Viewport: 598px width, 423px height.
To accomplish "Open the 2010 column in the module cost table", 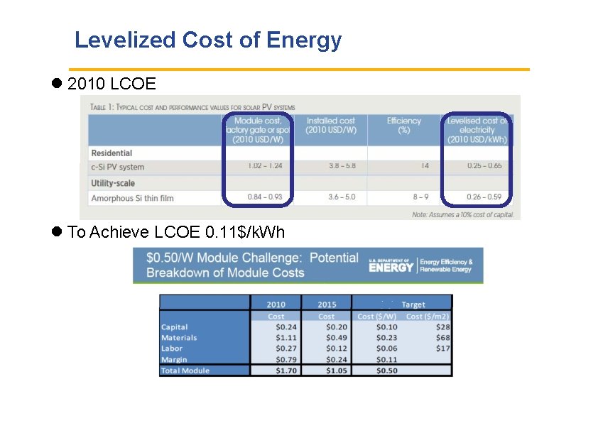I will (x=276, y=304).
